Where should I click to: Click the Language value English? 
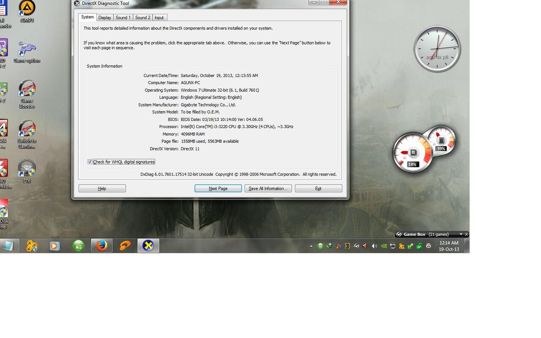(x=211, y=97)
